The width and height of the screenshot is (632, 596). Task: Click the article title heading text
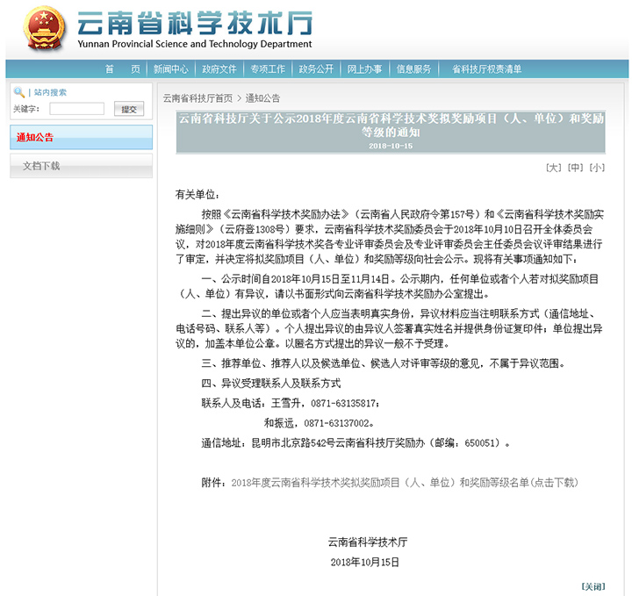tap(391, 126)
